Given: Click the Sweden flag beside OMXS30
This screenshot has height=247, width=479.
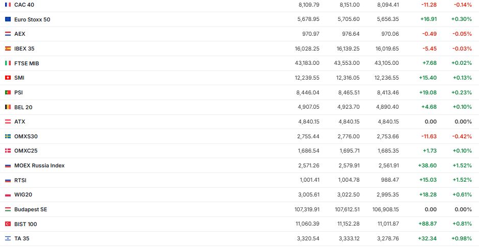Looking at the screenshot, I should click(x=8, y=137).
